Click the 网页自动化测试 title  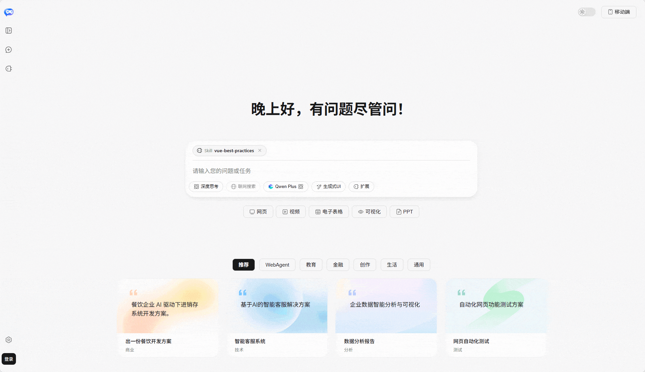471,341
